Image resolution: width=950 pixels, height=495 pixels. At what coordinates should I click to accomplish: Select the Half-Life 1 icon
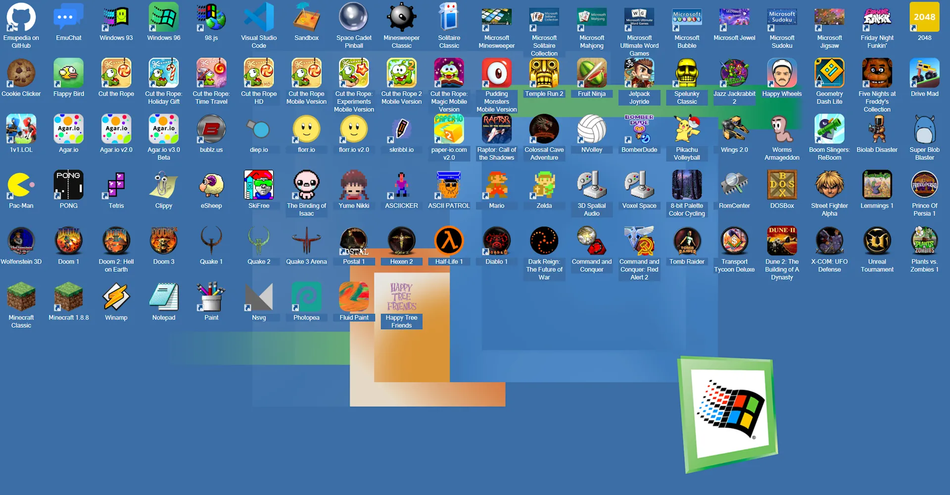coord(449,241)
